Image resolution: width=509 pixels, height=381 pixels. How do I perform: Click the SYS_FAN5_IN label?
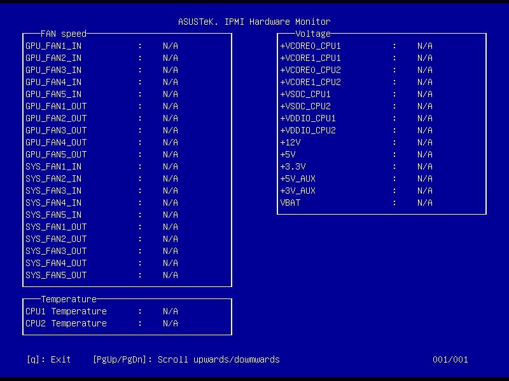click(x=53, y=215)
